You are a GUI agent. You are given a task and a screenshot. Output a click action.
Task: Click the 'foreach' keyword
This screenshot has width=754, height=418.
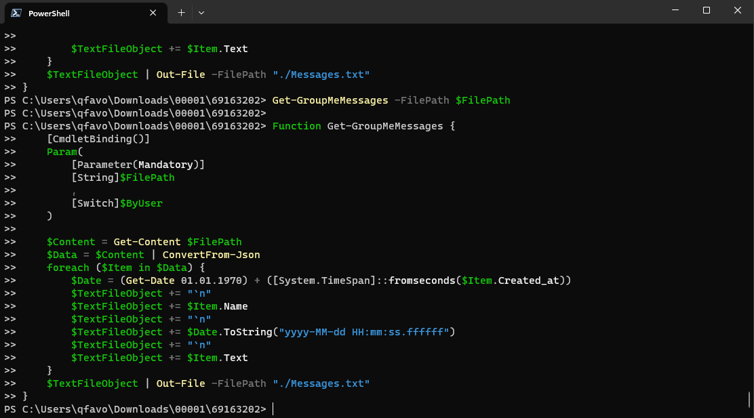point(68,268)
